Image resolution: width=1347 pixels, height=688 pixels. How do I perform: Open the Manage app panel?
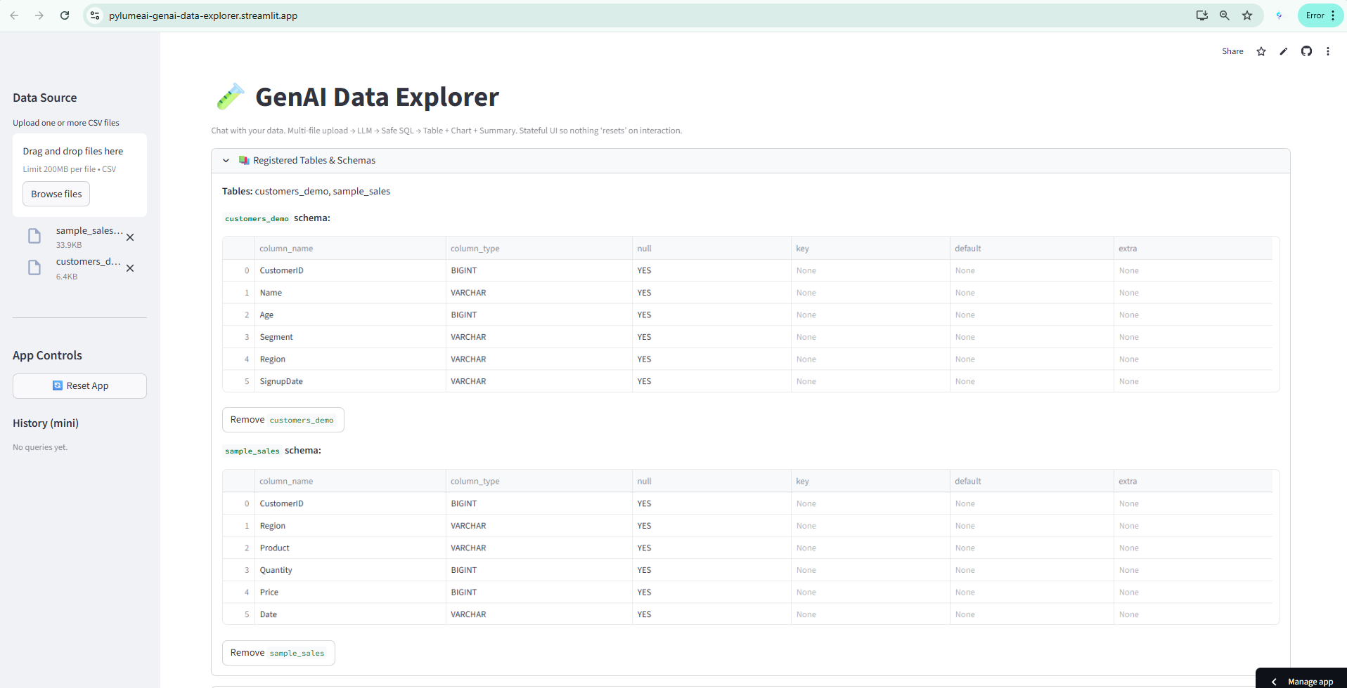(x=1302, y=681)
